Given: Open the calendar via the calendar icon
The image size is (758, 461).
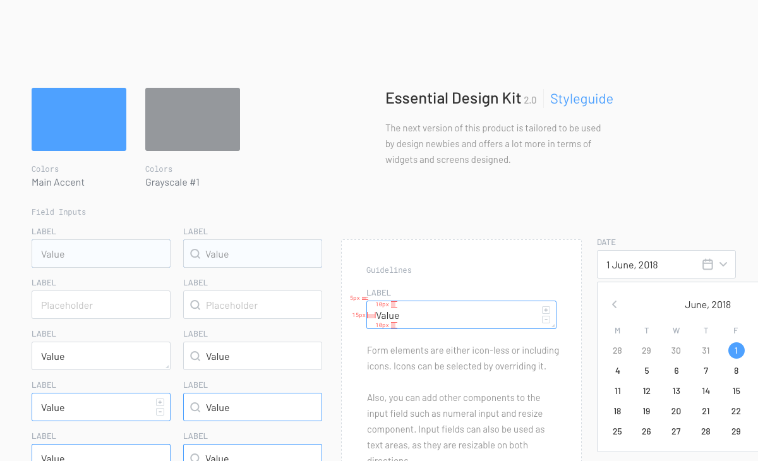Looking at the screenshot, I should point(707,264).
